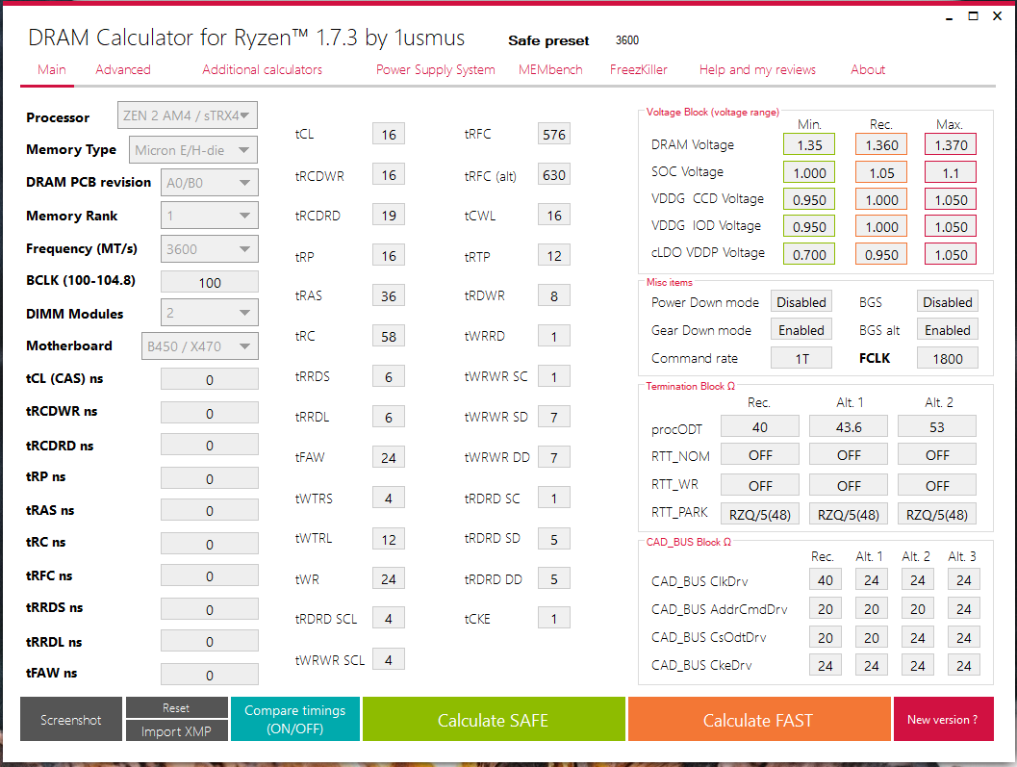Click RTT_PARK Alt. 2 RZQ/5(48) value

pyautogui.click(x=936, y=515)
